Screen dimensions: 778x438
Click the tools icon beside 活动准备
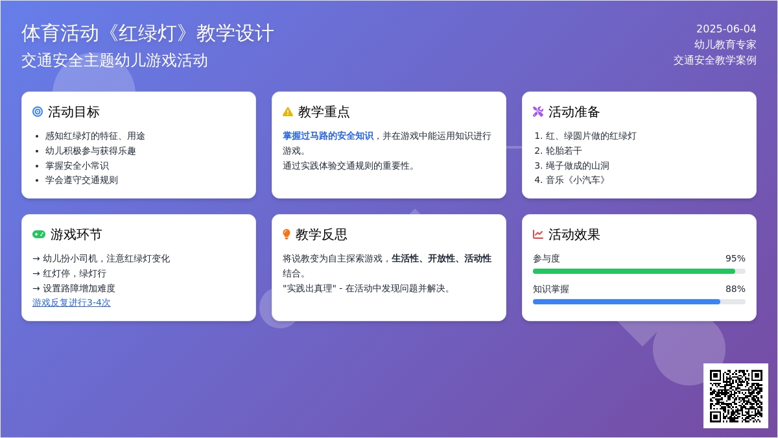[538, 112]
